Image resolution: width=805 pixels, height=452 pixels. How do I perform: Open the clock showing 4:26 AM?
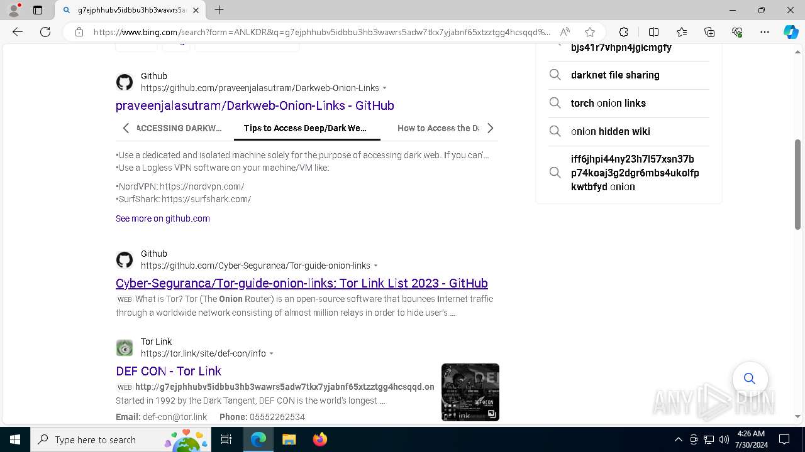(x=751, y=439)
